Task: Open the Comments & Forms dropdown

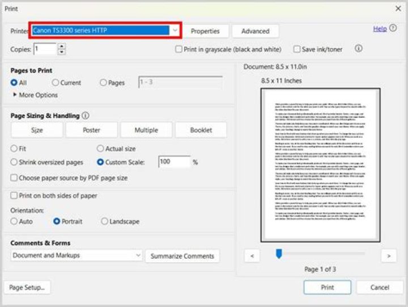Action: [138, 255]
